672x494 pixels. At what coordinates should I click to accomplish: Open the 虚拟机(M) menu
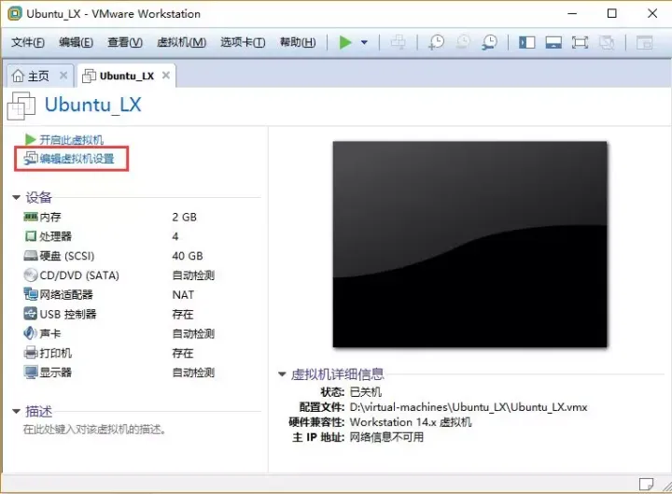click(182, 42)
